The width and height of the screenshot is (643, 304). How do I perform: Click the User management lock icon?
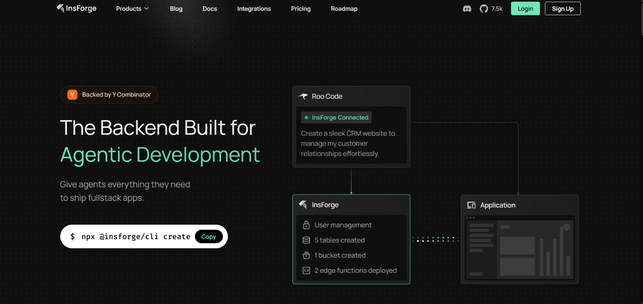(x=306, y=225)
